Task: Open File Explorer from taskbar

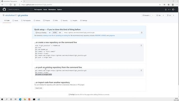Action: 25,99
